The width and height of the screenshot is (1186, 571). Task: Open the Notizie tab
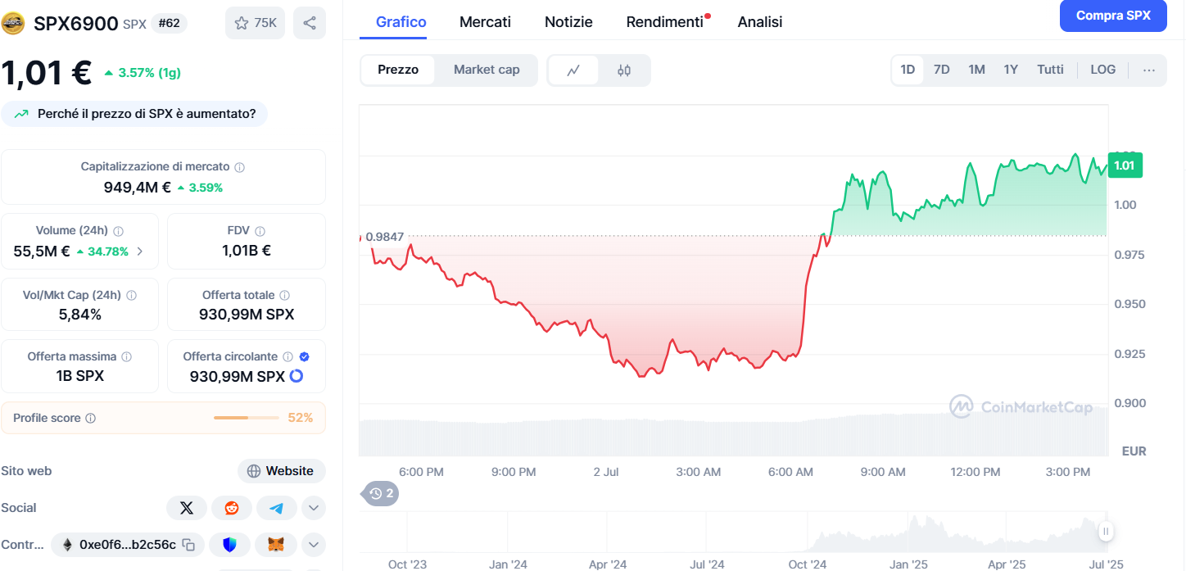[x=568, y=22]
